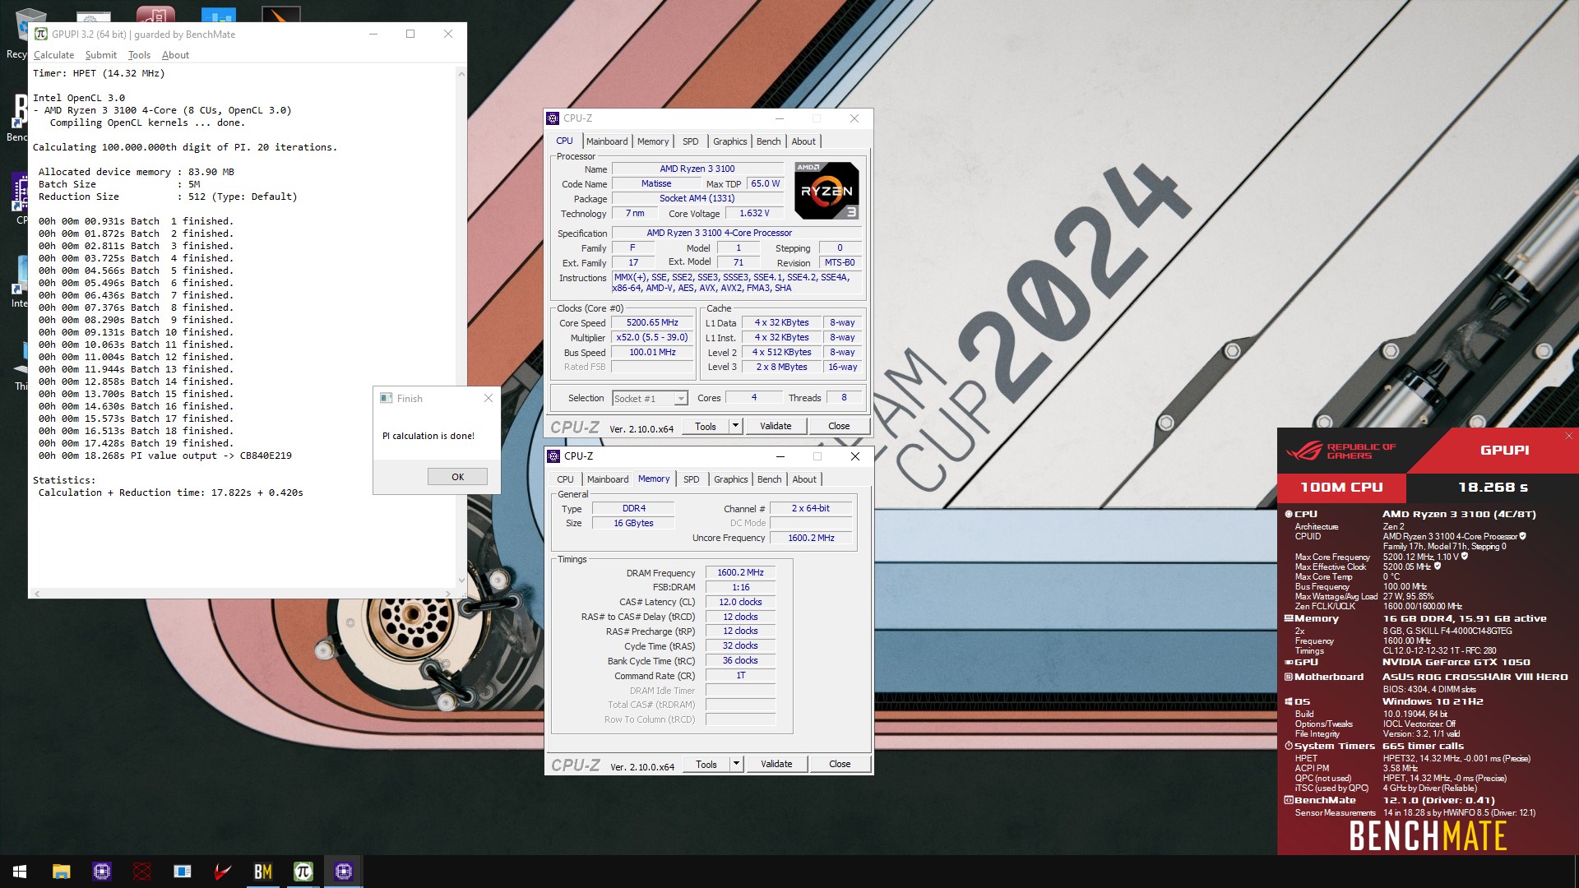
Task: Open Mainboard tab in the lower CPU-Z
Action: (x=608, y=479)
